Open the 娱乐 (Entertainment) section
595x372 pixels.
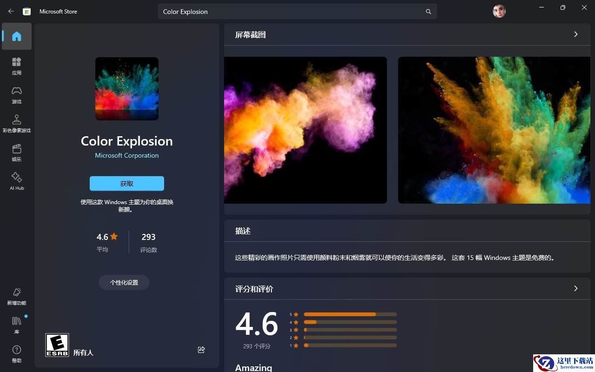17,153
